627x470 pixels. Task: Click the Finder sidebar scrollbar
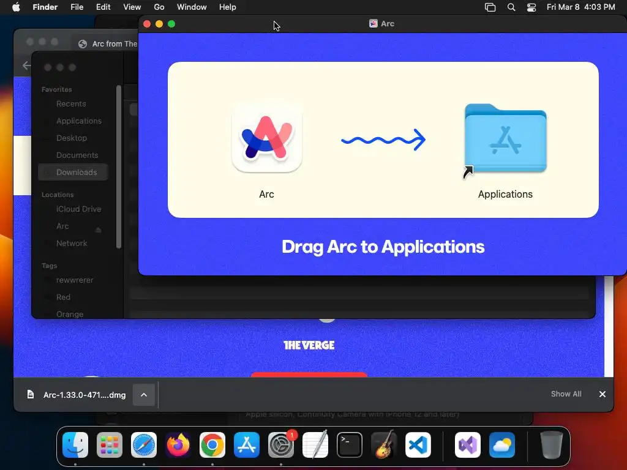(x=118, y=166)
